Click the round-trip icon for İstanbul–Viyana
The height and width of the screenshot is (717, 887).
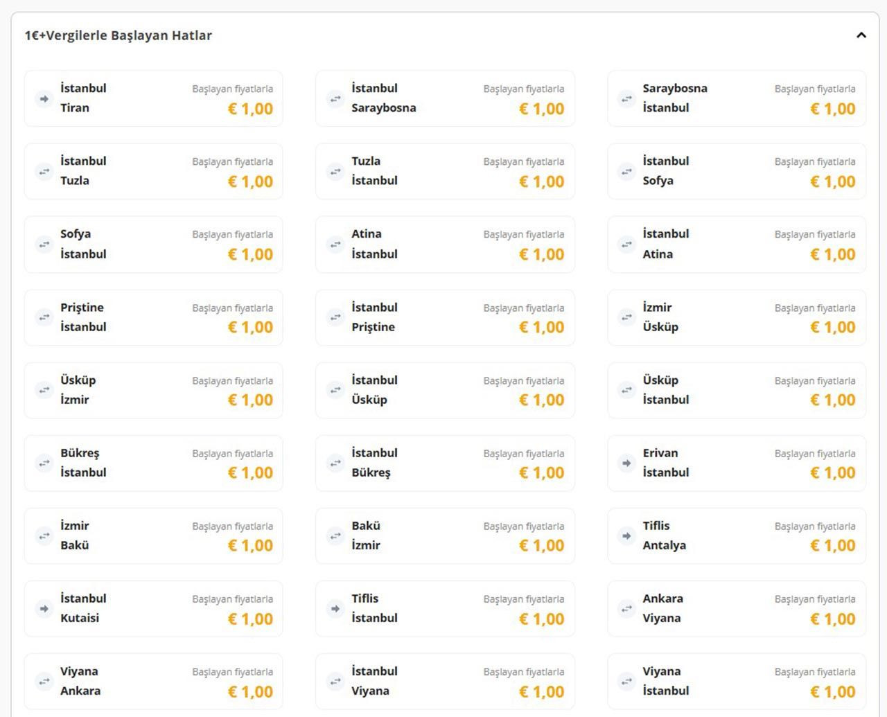[335, 682]
